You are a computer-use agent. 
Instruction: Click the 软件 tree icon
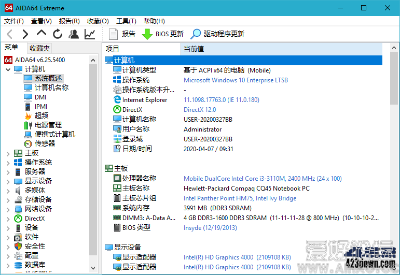(18, 237)
